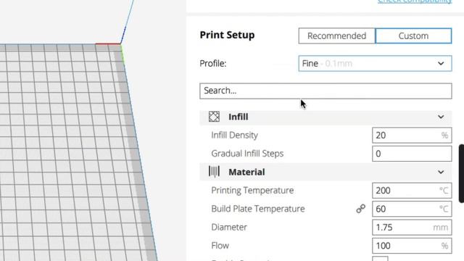
Task: Click the Gradual Infill Steps field
Action: [412, 154]
